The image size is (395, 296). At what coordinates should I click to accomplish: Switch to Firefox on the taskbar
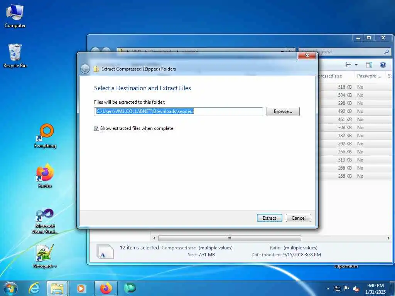point(106,288)
